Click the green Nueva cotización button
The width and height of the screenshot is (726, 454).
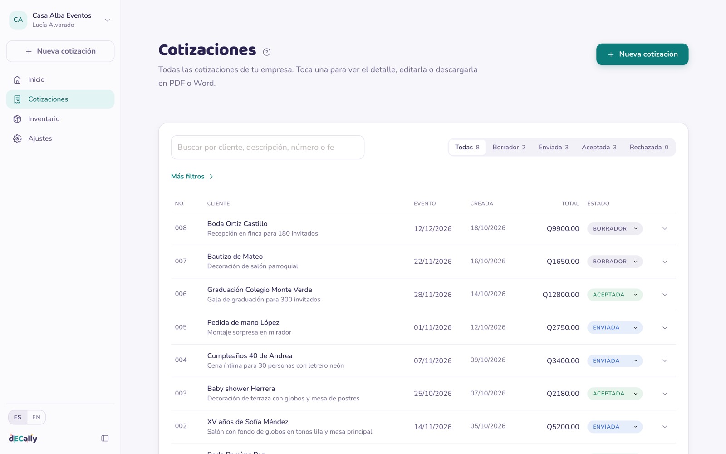[642, 54]
